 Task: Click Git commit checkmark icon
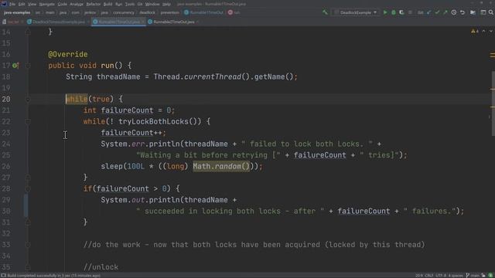[x=437, y=12]
